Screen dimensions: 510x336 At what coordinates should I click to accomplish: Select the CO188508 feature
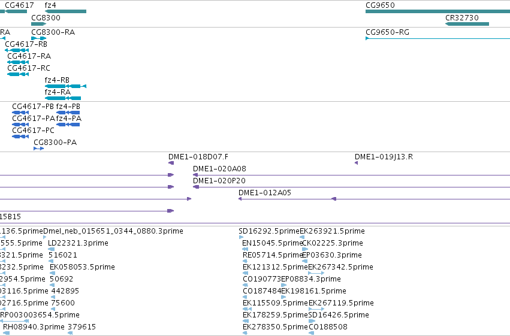311,333
